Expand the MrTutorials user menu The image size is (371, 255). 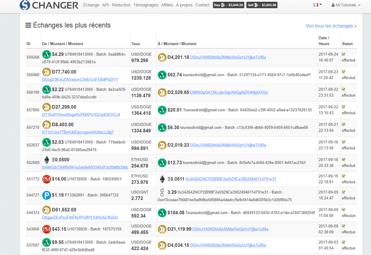[346, 5]
